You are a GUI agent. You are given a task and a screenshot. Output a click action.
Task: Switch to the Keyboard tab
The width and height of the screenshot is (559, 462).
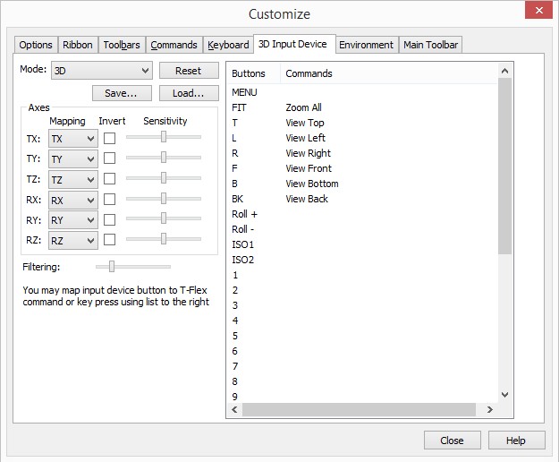point(228,45)
